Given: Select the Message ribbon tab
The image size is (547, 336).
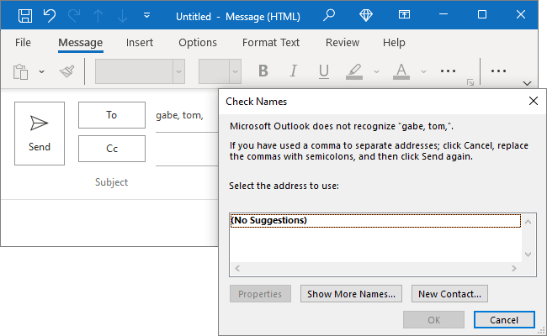Looking at the screenshot, I should pos(80,43).
